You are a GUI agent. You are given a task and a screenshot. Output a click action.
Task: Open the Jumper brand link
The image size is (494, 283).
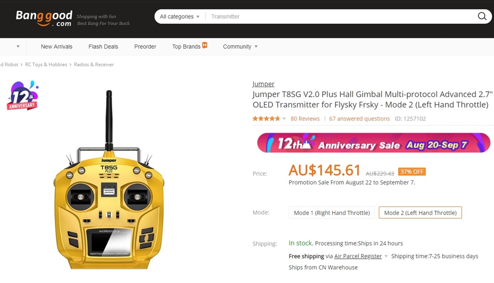click(x=263, y=84)
